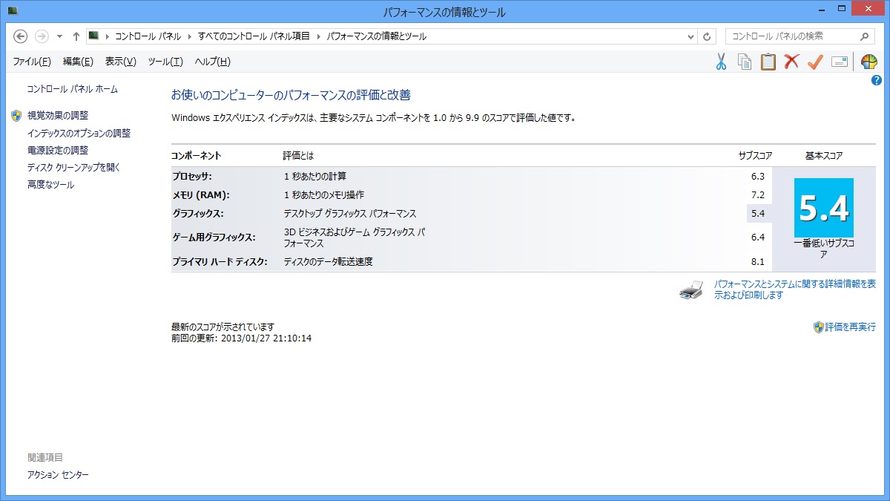
Task: Click パフォーマンスとシステムに関する詳細情報 print link
Action: 795,289
